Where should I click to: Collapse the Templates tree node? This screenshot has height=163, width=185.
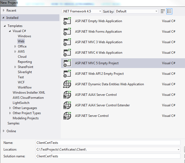tap(5, 26)
